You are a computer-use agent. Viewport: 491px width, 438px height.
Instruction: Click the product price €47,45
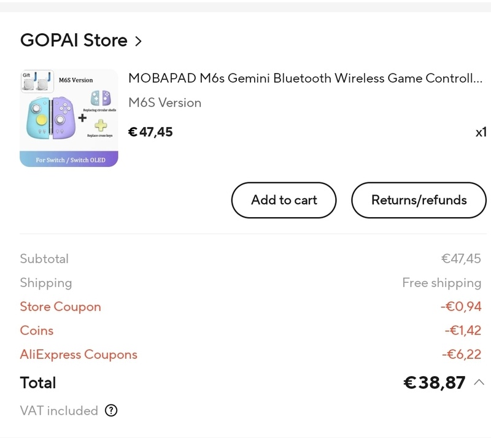click(150, 132)
